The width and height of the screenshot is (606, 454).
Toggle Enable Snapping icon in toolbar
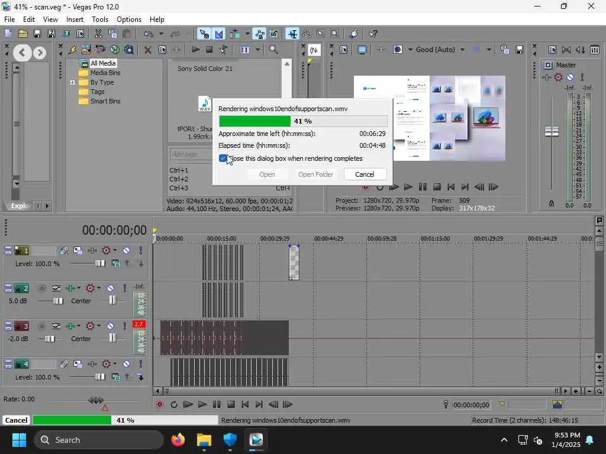204,34
